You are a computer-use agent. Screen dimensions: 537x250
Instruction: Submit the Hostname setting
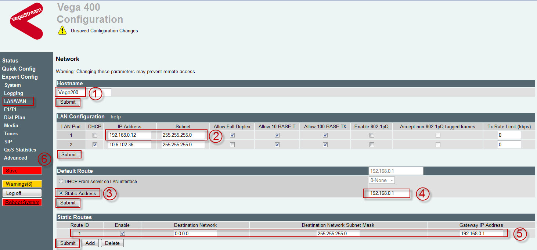[68, 102]
